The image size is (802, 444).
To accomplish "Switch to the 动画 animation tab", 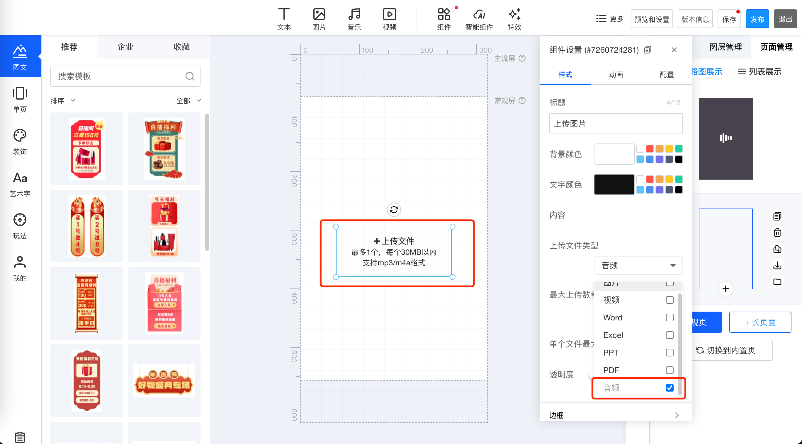I will (616, 75).
